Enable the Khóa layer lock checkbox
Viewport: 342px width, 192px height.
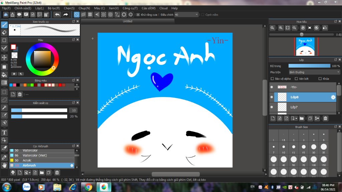[x=320, y=79]
